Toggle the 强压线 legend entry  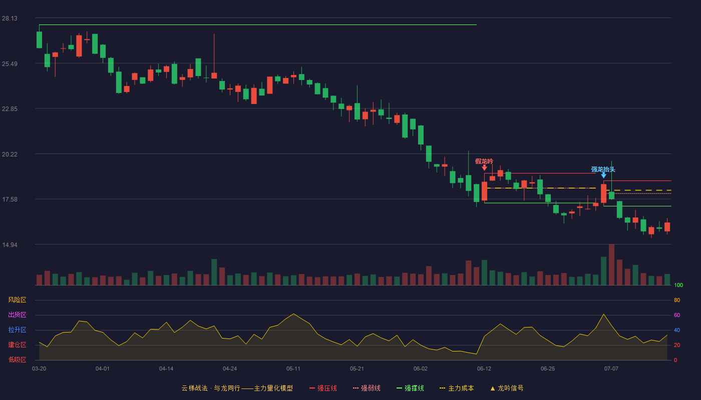tap(323, 388)
